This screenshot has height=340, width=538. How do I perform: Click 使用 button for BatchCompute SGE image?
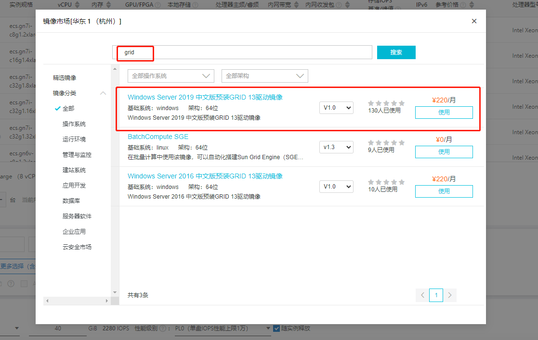point(444,152)
